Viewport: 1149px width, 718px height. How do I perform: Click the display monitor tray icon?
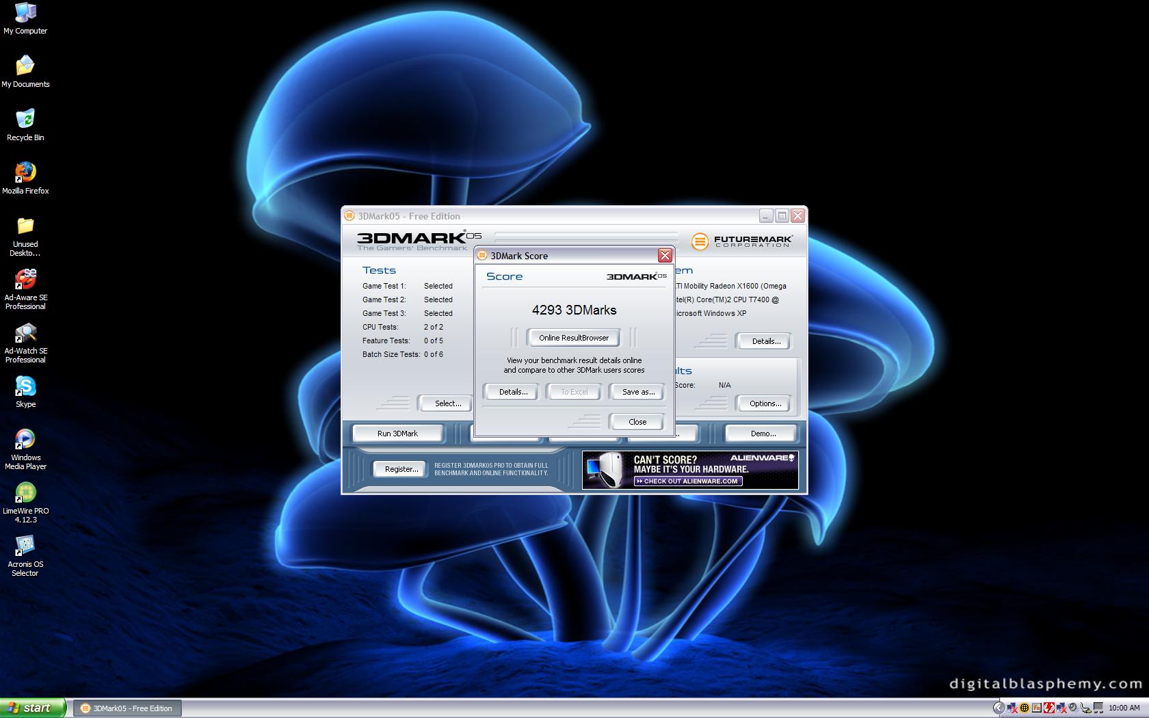tap(1098, 708)
